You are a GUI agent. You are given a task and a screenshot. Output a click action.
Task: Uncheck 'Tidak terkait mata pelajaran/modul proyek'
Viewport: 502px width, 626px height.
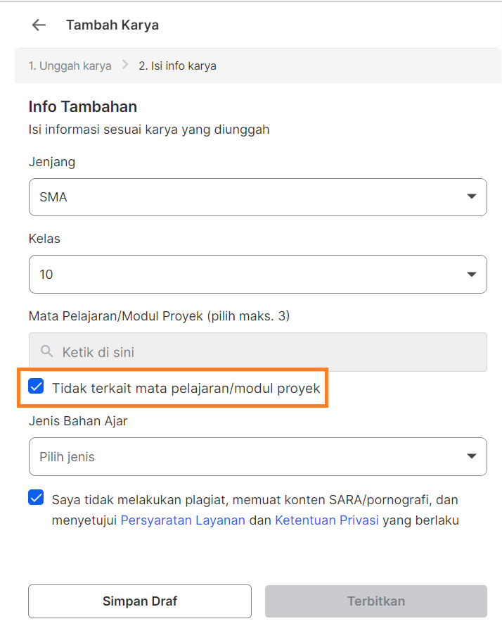point(35,386)
